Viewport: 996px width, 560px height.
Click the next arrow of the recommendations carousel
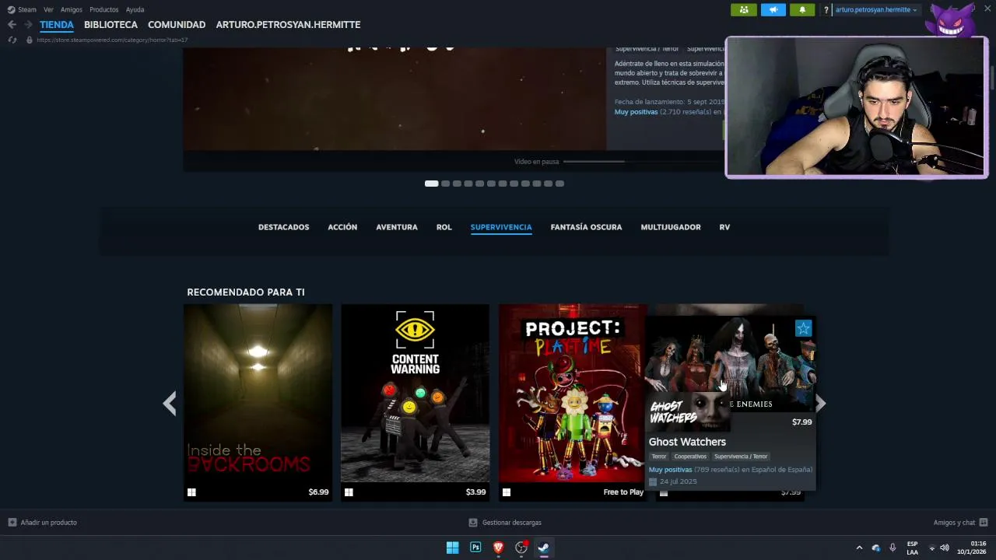point(820,403)
